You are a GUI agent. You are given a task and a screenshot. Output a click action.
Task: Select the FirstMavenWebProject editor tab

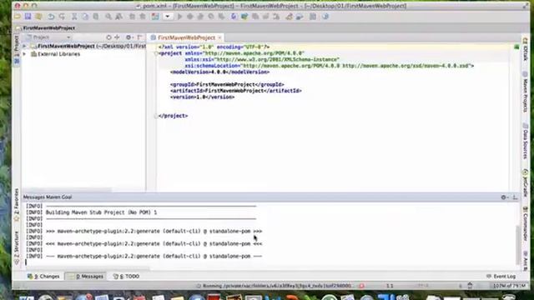point(186,37)
